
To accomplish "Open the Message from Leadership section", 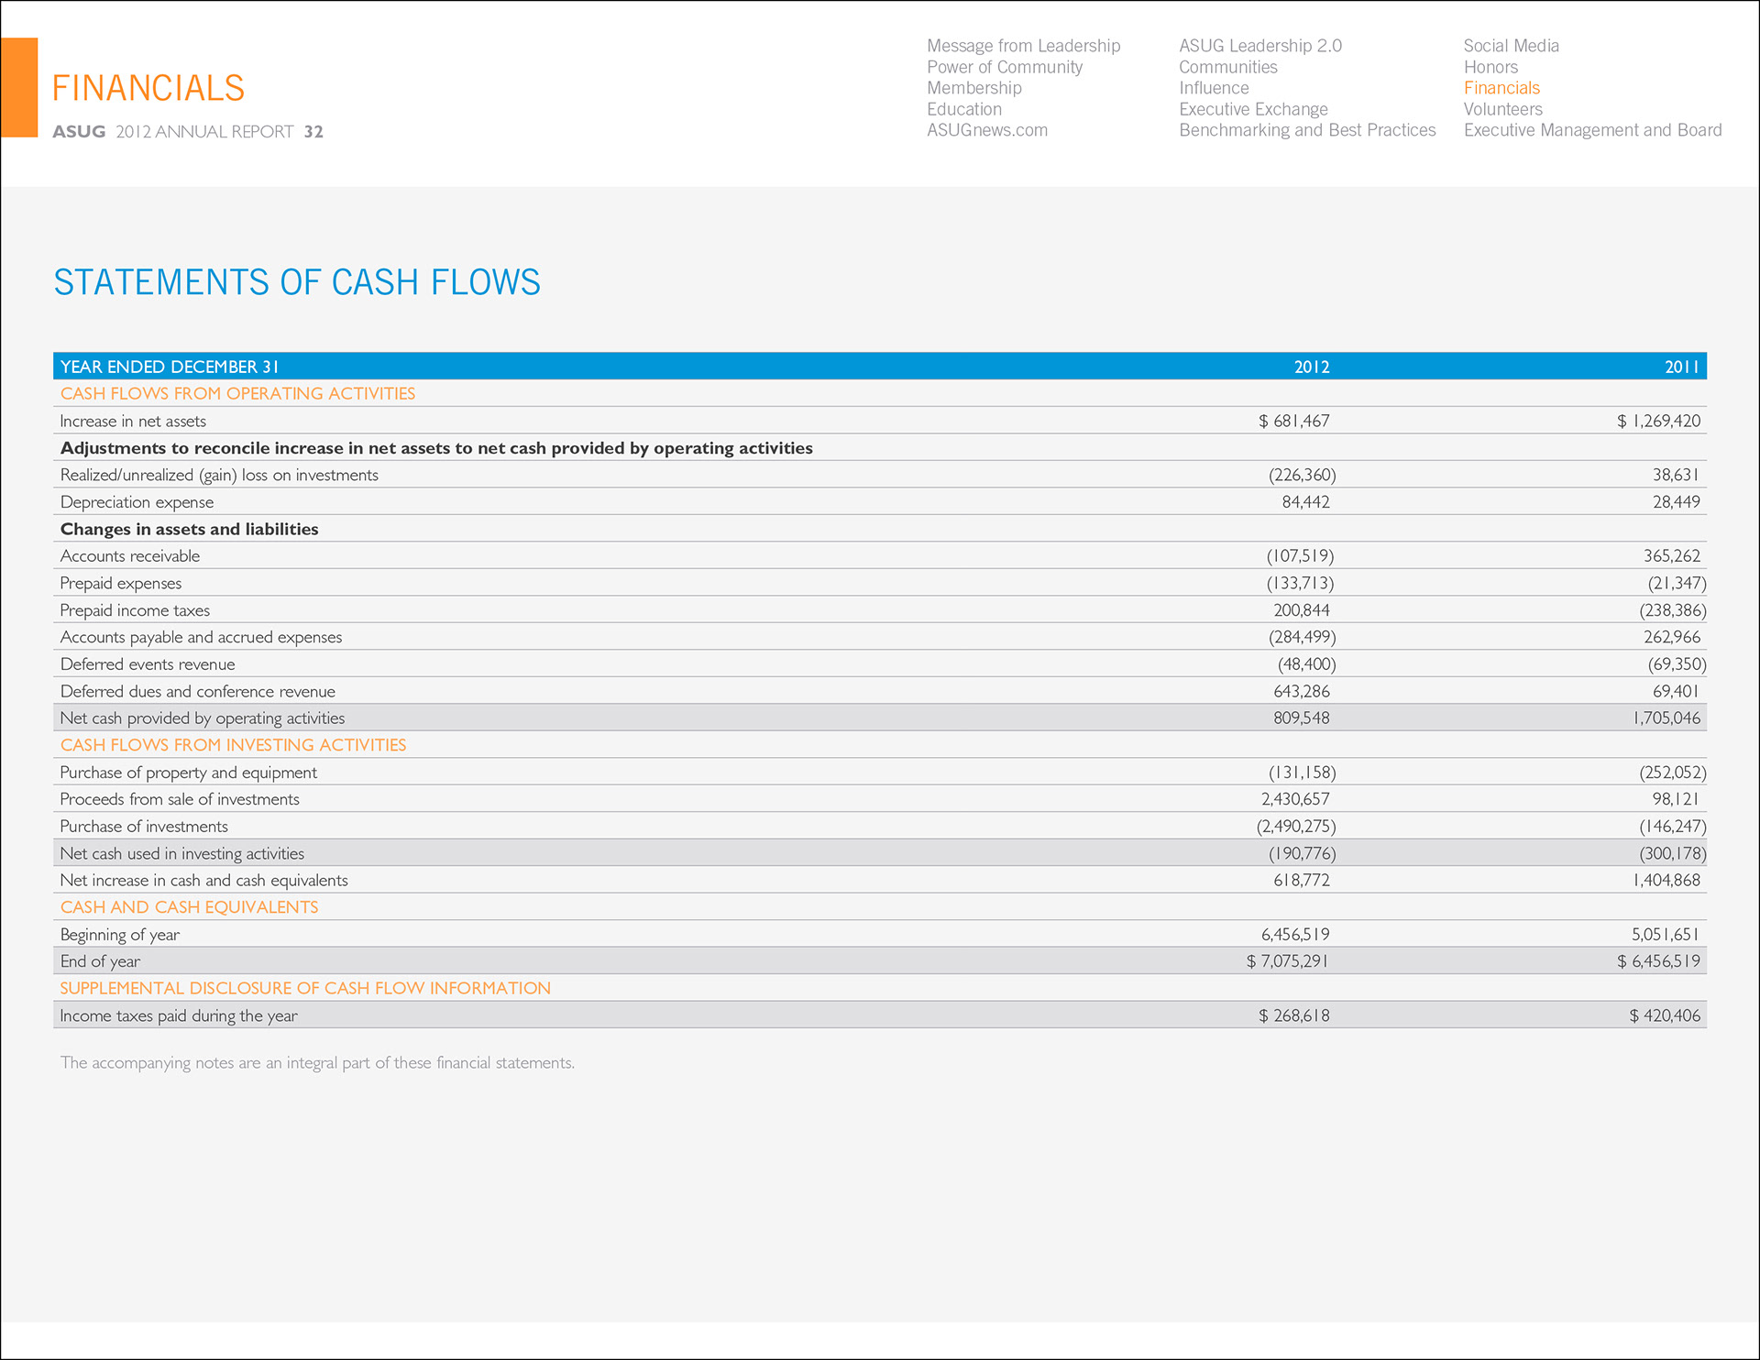I will (1023, 46).
